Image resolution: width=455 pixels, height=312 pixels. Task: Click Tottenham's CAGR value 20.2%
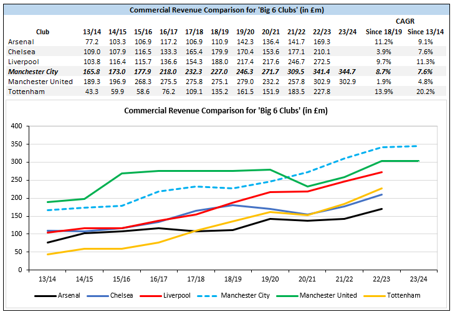pyautogui.click(x=426, y=92)
